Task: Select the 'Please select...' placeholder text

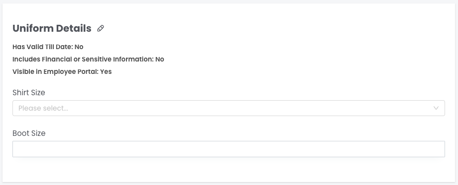Action: pos(43,108)
